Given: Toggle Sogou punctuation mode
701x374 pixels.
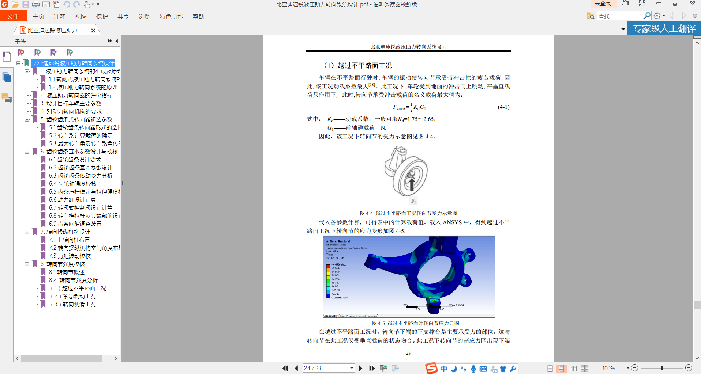Looking at the screenshot, I should point(464,369).
